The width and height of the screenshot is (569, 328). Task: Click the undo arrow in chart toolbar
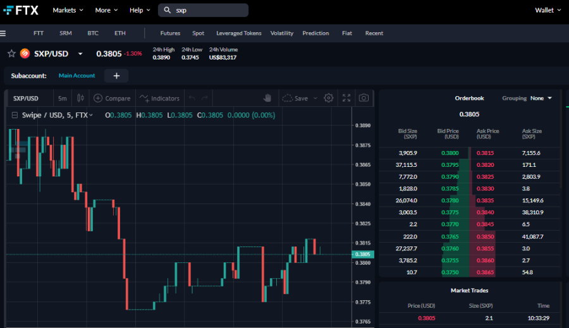[x=192, y=99]
